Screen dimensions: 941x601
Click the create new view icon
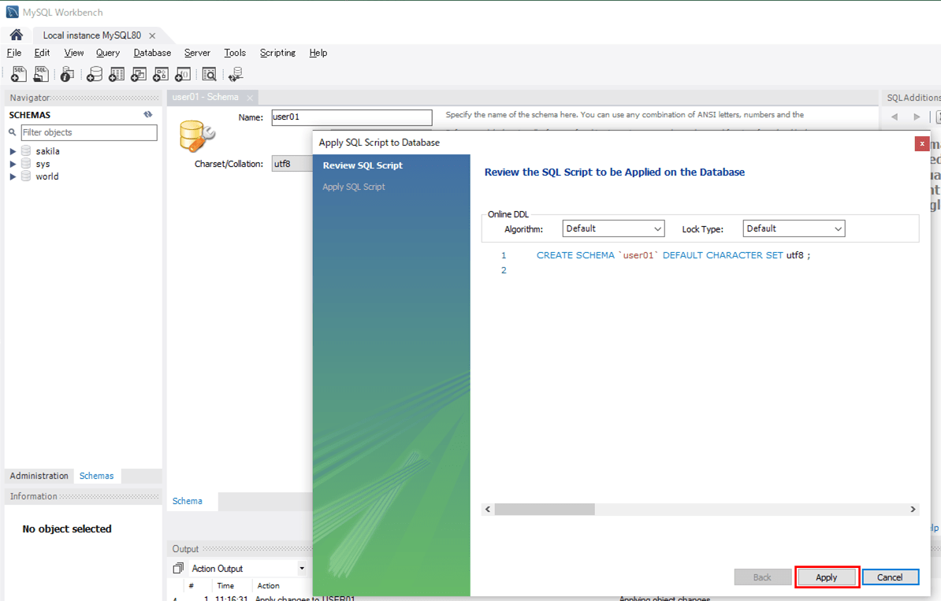139,74
